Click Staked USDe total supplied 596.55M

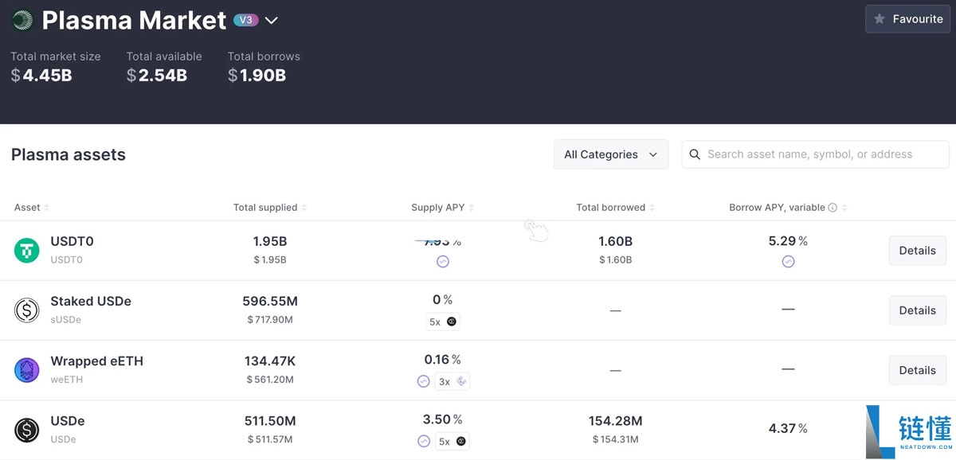pyautogui.click(x=270, y=301)
